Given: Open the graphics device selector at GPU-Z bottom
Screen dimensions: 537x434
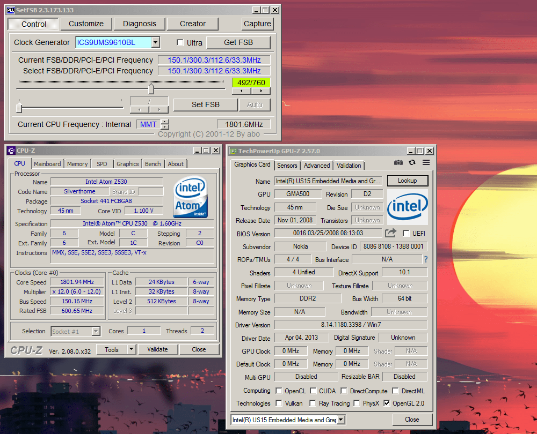Looking at the screenshot, I should click(340, 419).
